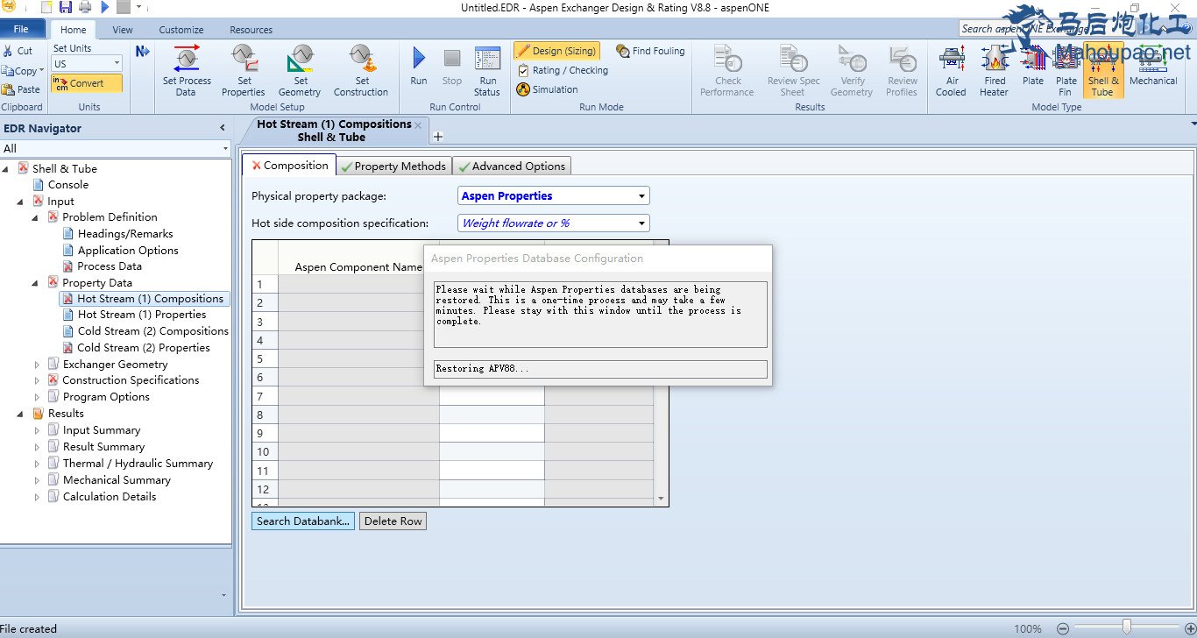The width and height of the screenshot is (1197, 638).
Task: Click the Delete Row button
Action: point(393,521)
